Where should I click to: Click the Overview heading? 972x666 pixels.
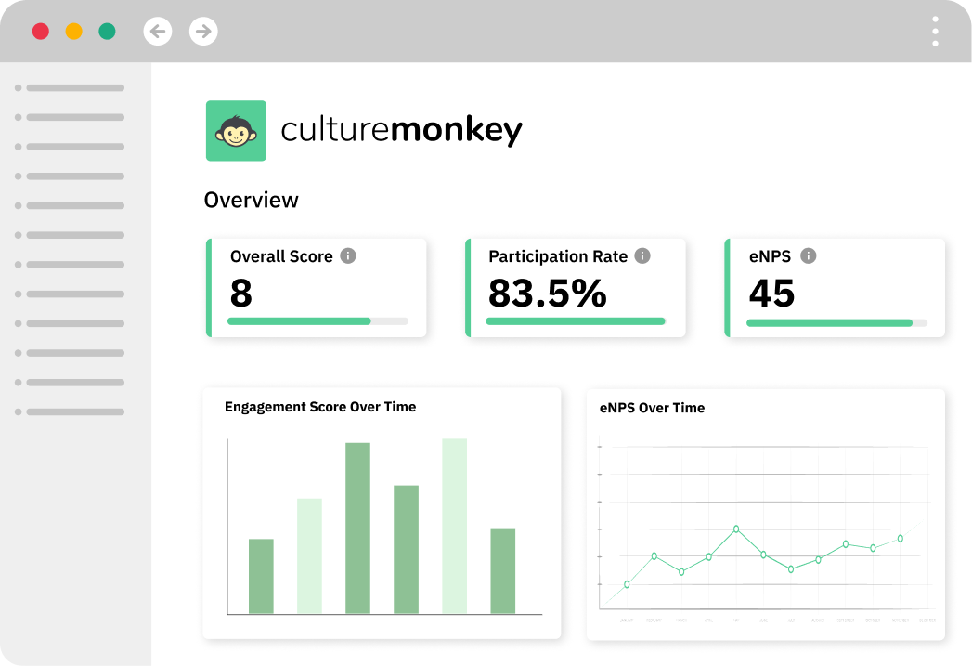click(x=251, y=200)
